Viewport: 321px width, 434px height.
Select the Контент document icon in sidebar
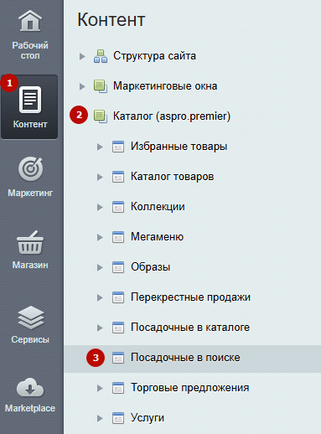click(x=30, y=100)
